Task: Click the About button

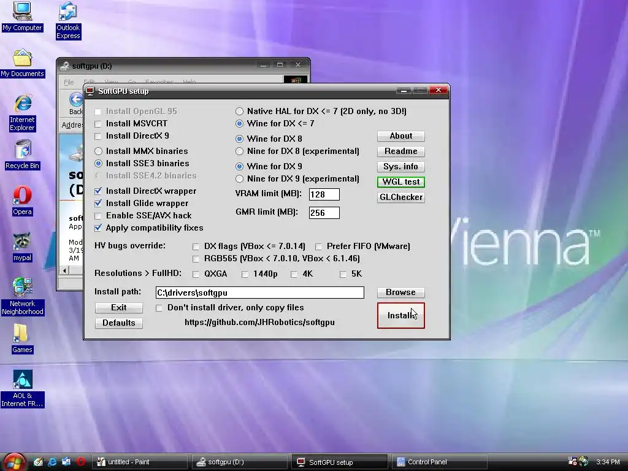Action: click(401, 136)
